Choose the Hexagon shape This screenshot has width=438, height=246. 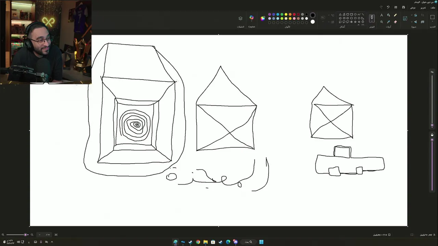pyautogui.click(x=351, y=18)
